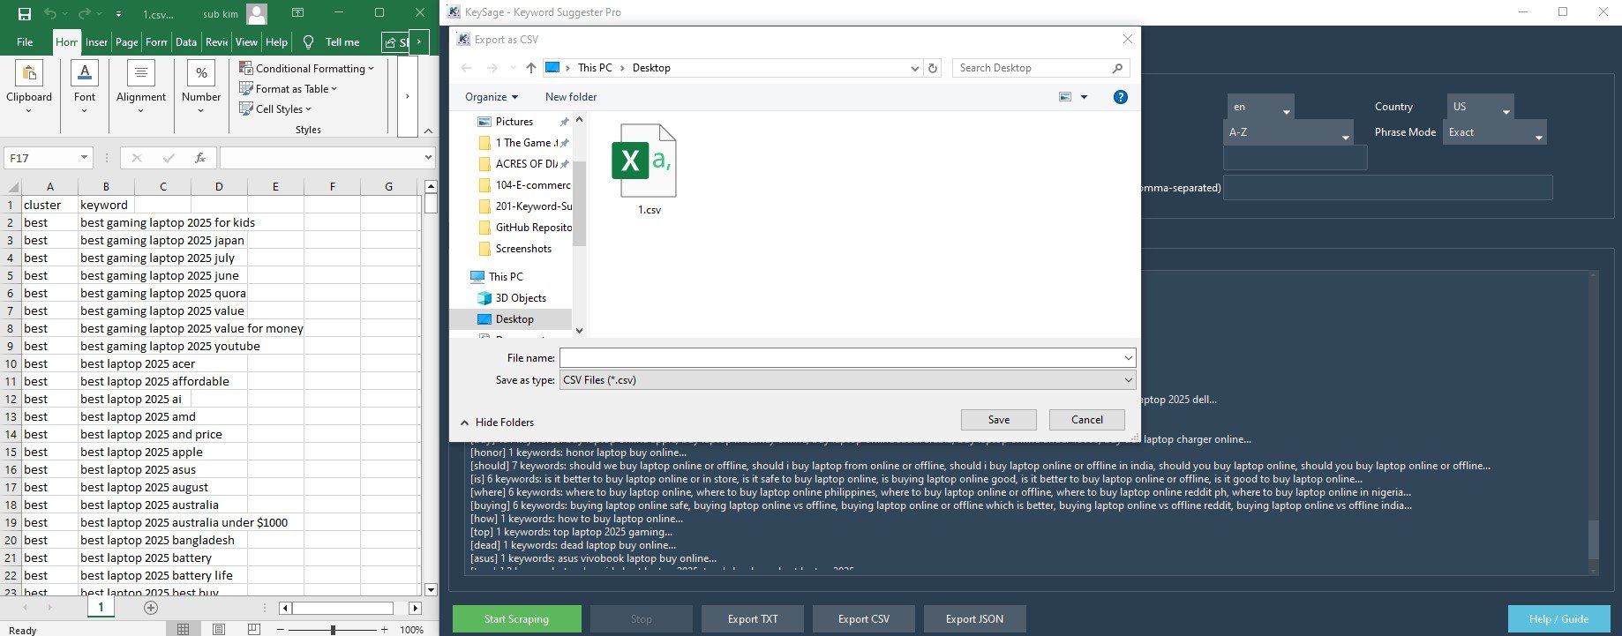Switch to the Page Layout tab in Excel

point(127,41)
